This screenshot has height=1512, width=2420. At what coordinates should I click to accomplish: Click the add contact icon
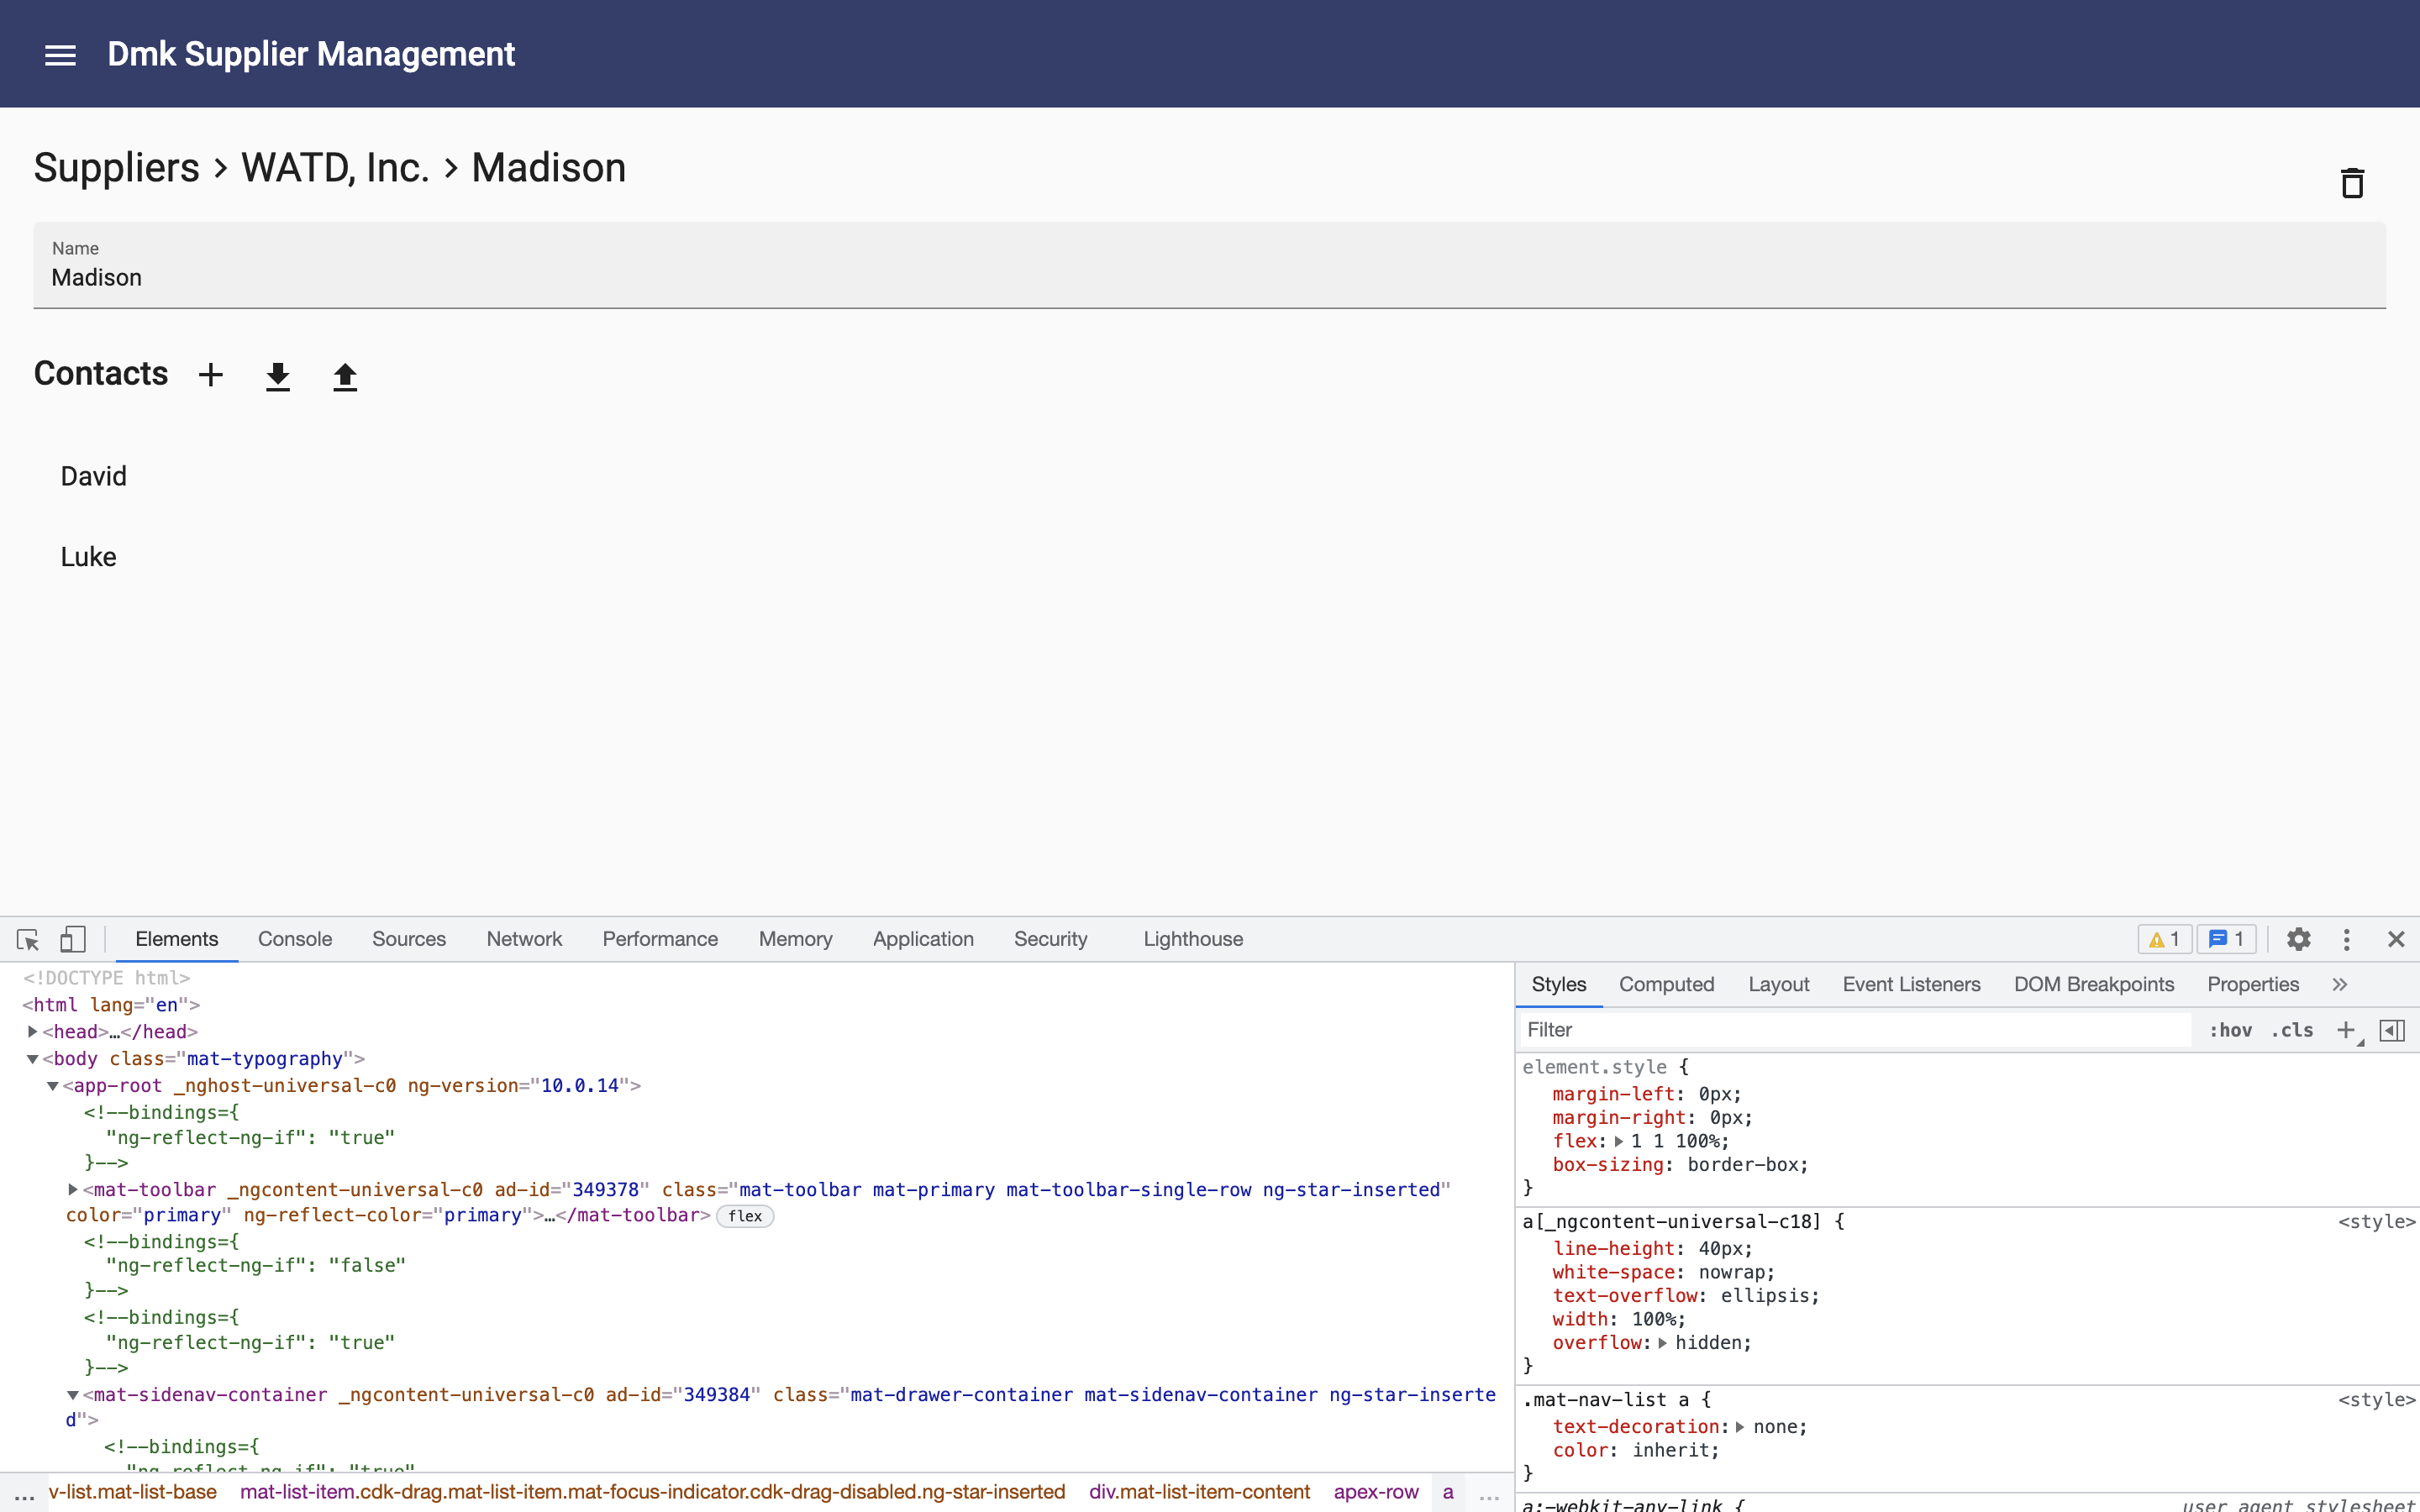click(209, 375)
